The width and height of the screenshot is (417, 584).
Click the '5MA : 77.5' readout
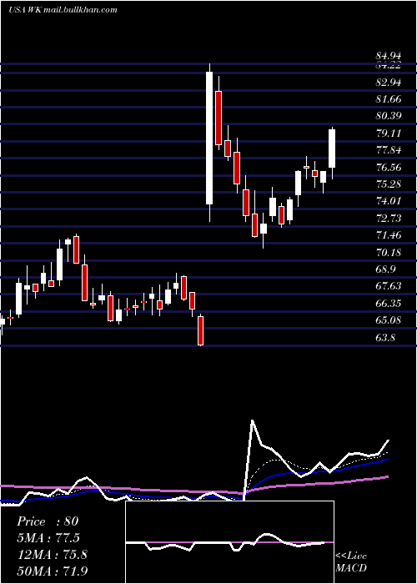48,538
